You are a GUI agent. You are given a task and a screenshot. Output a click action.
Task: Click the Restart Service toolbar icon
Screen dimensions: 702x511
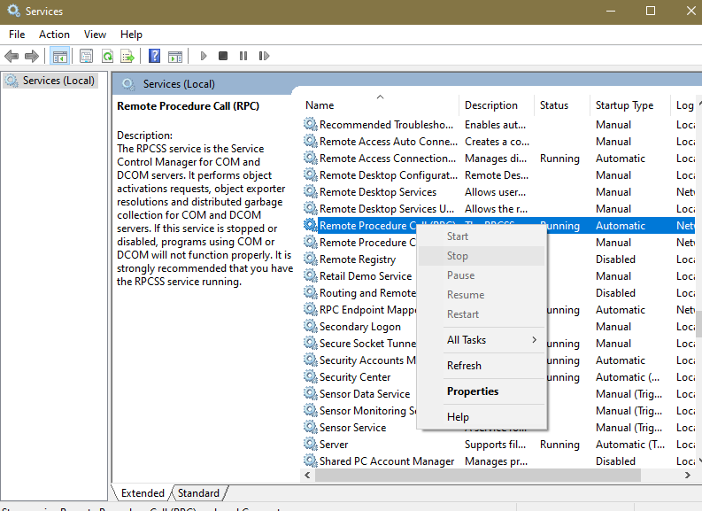tap(264, 56)
